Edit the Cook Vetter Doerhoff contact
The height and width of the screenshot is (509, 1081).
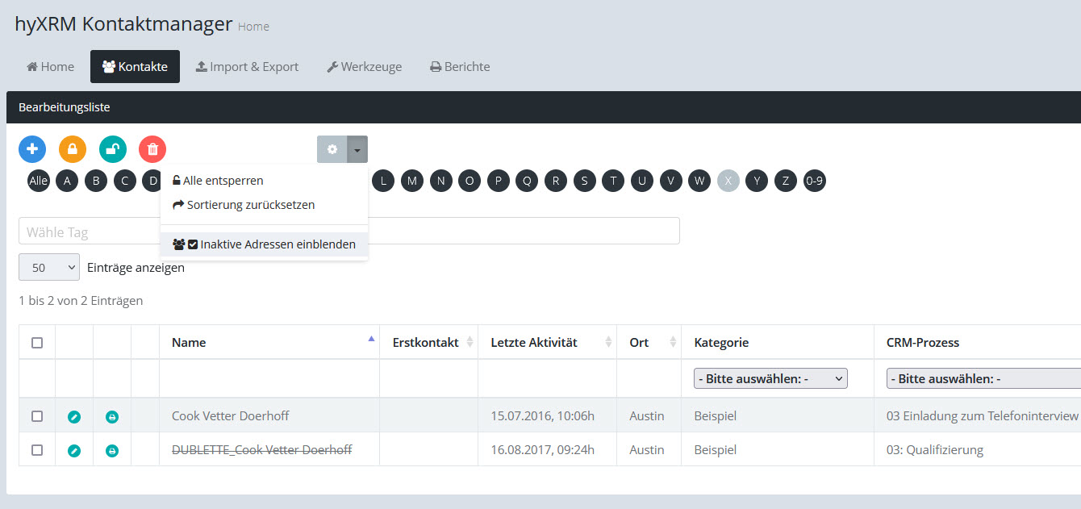pos(74,416)
